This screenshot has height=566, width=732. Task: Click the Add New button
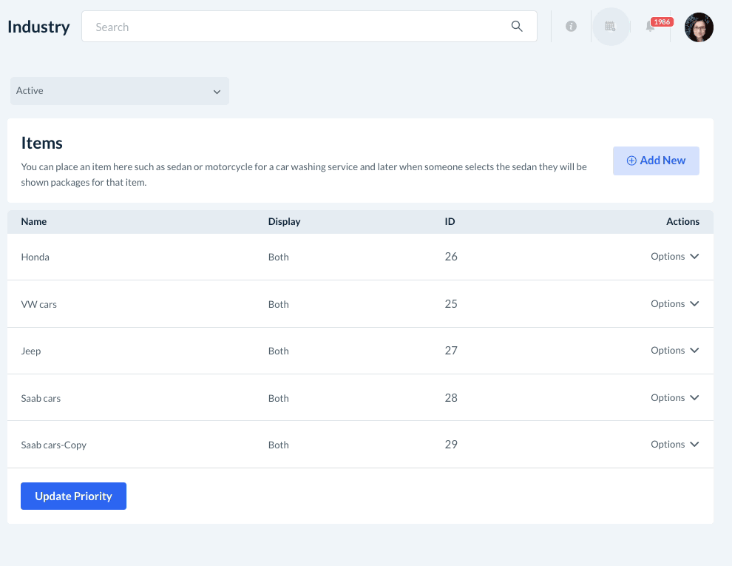[656, 161]
